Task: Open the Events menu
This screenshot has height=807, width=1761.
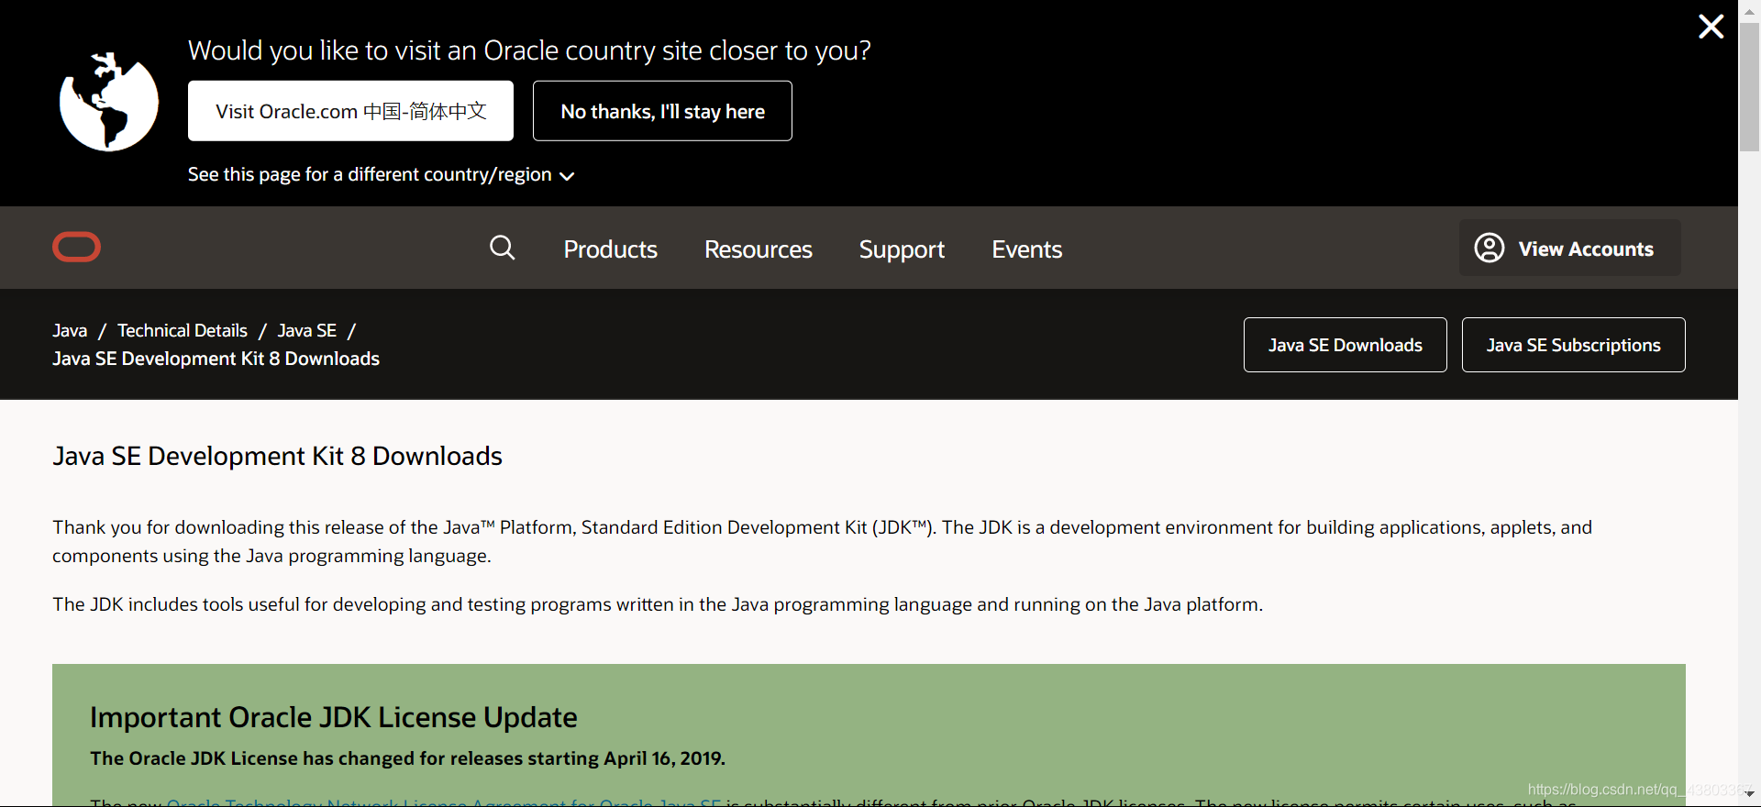Action: pos(1026,249)
